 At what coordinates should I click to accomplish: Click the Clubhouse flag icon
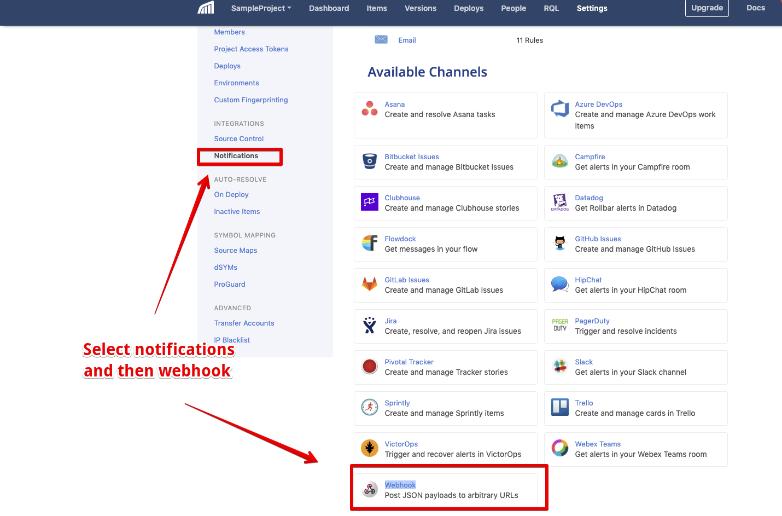(x=370, y=202)
